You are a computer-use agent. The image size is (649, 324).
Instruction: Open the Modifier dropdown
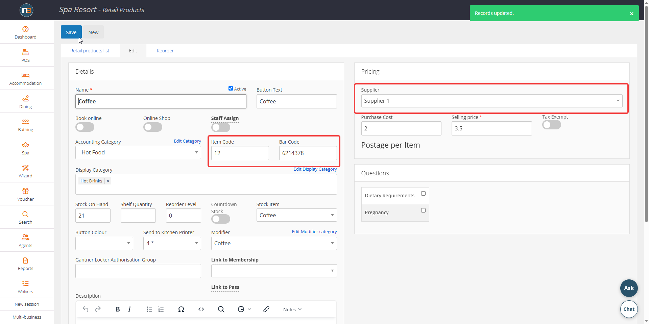click(x=274, y=243)
